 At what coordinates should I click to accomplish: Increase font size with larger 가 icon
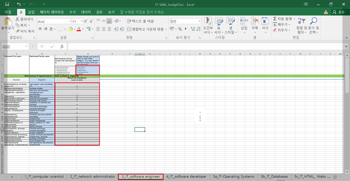tap(85, 22)
